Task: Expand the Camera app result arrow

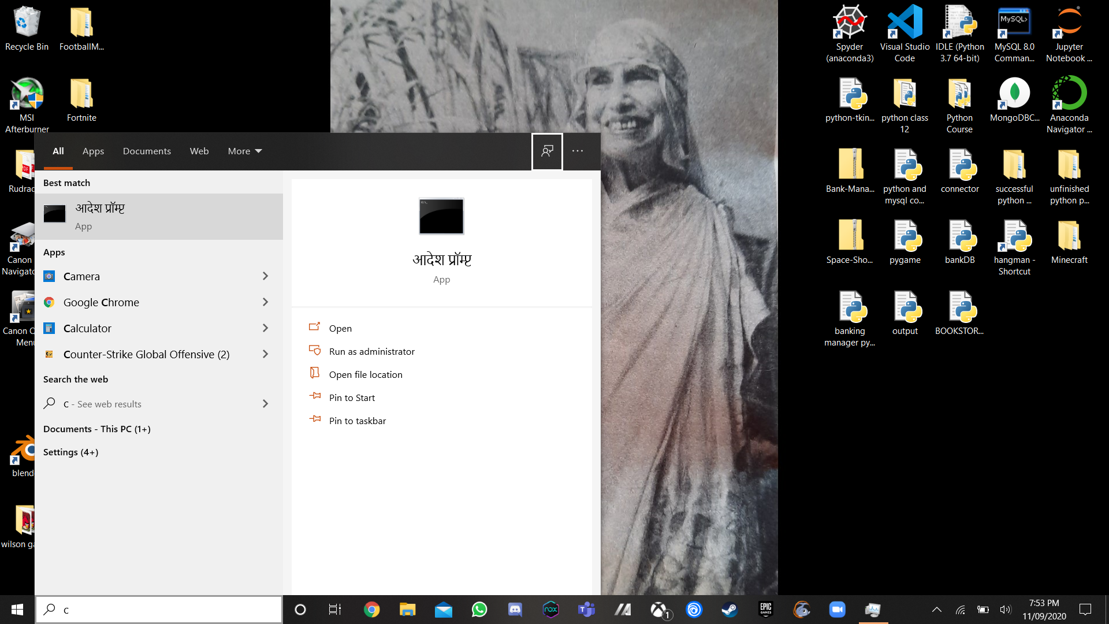Action: tap(265, 276)
